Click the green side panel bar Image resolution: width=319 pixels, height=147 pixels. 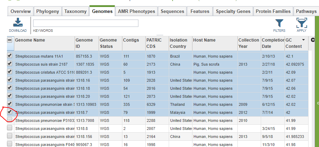[317, 82]
